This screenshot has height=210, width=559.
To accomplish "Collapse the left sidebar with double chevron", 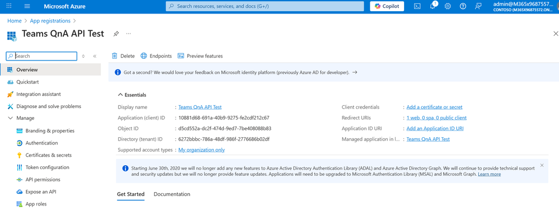I will [95, 56].
